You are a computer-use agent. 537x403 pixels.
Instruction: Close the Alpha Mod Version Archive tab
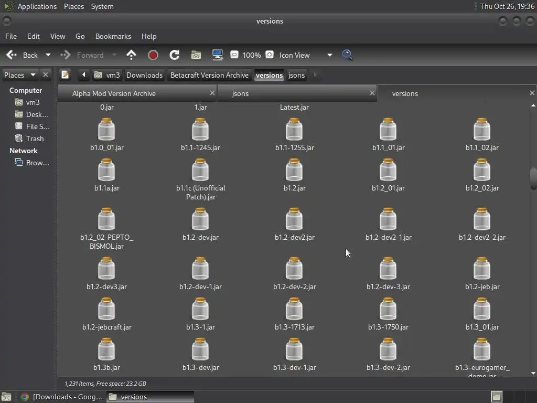(x=212, y=93)
